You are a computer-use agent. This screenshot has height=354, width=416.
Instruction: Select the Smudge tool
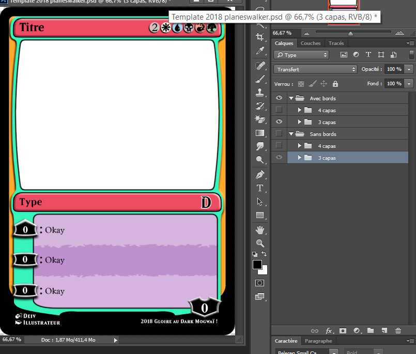click(x=260, y=146)
